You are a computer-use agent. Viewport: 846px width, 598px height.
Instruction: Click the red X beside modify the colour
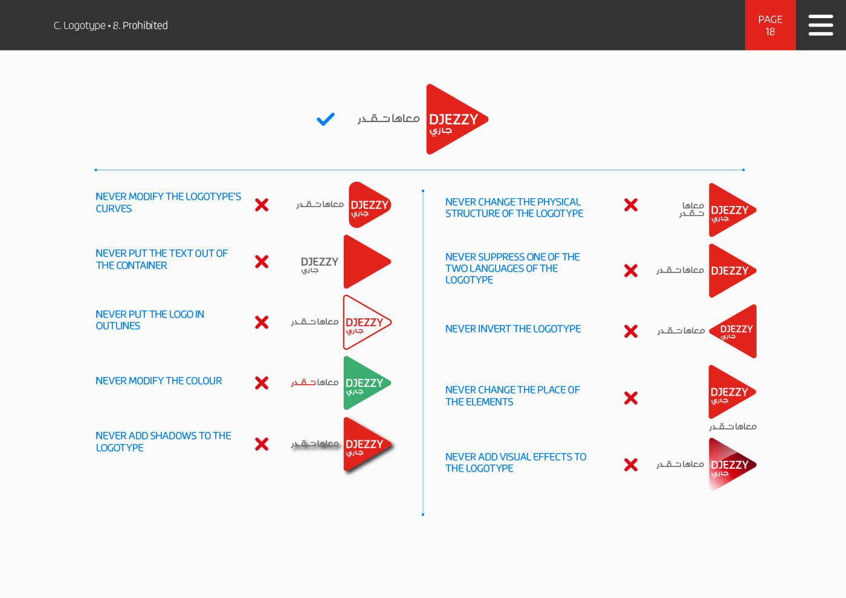point(262,383)
